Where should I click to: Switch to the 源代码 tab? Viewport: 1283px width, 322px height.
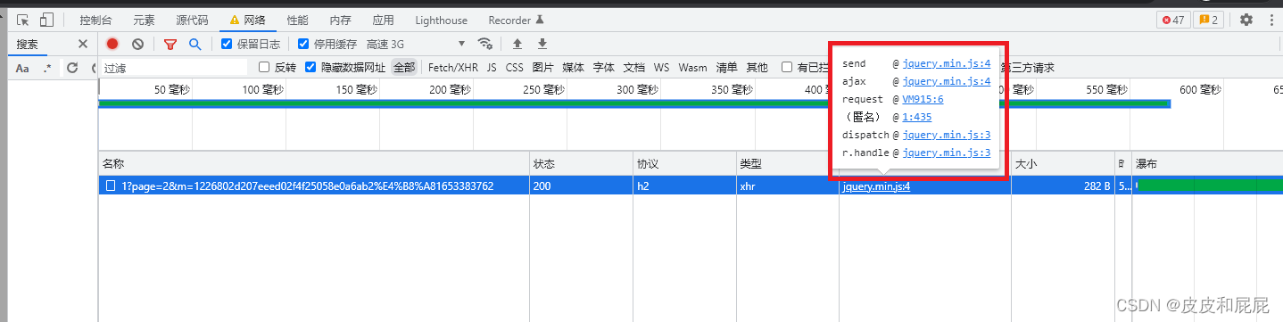coord(192,20)
